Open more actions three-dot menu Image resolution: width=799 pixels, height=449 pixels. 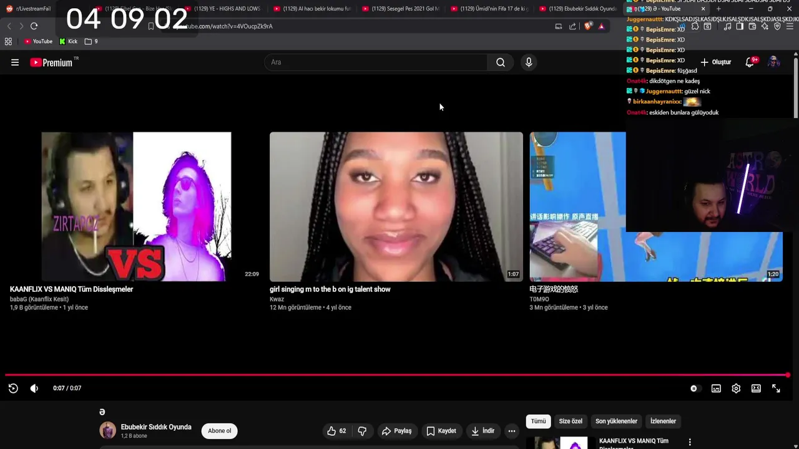pyautogui.click(x=512, y=431)
